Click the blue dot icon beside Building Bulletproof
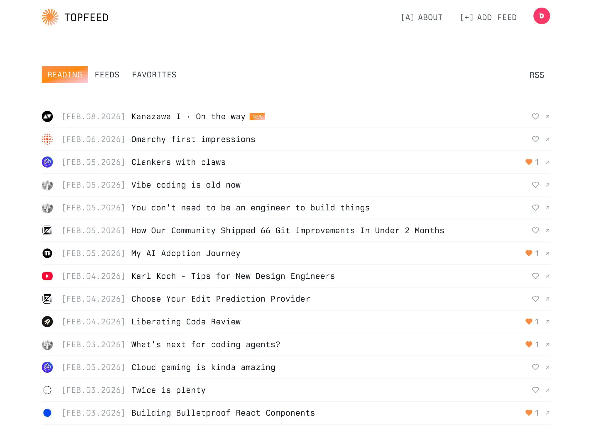The height and width of the screenshot is (427, 598). click(47, 413)
